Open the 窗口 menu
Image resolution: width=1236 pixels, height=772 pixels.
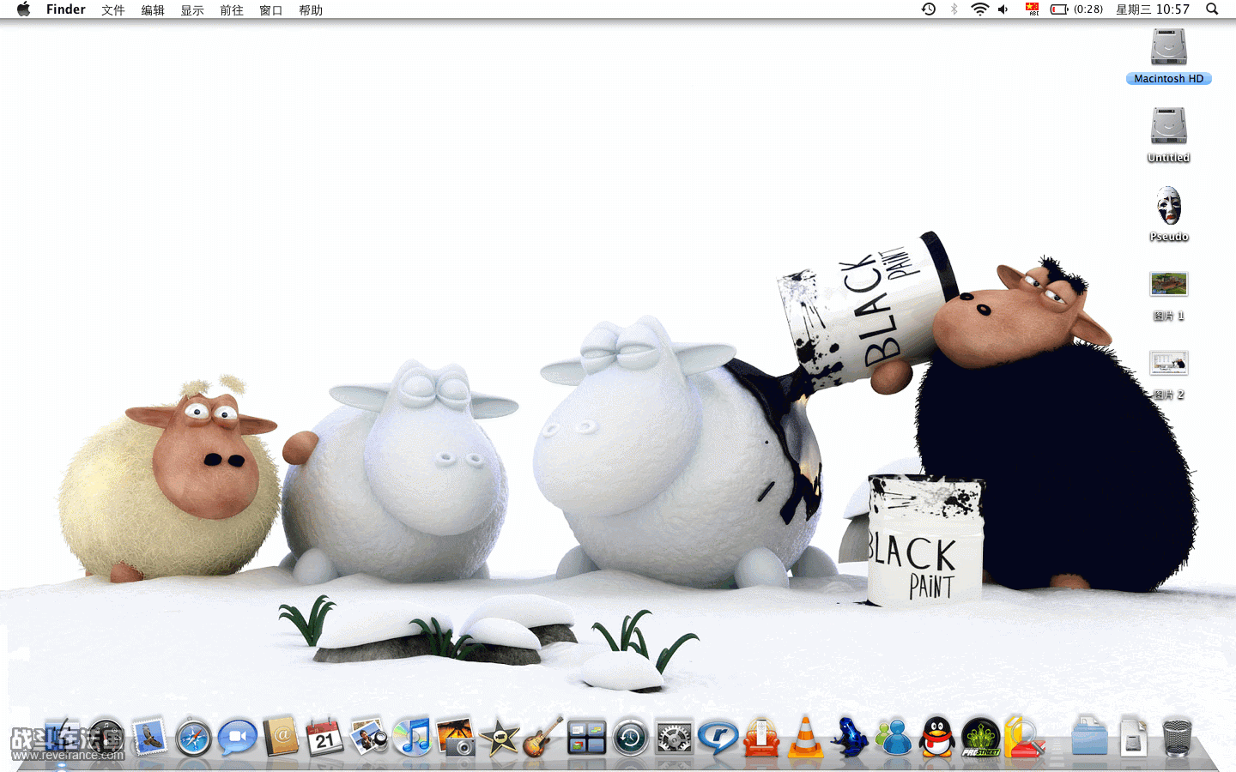(x=271, y=10)
